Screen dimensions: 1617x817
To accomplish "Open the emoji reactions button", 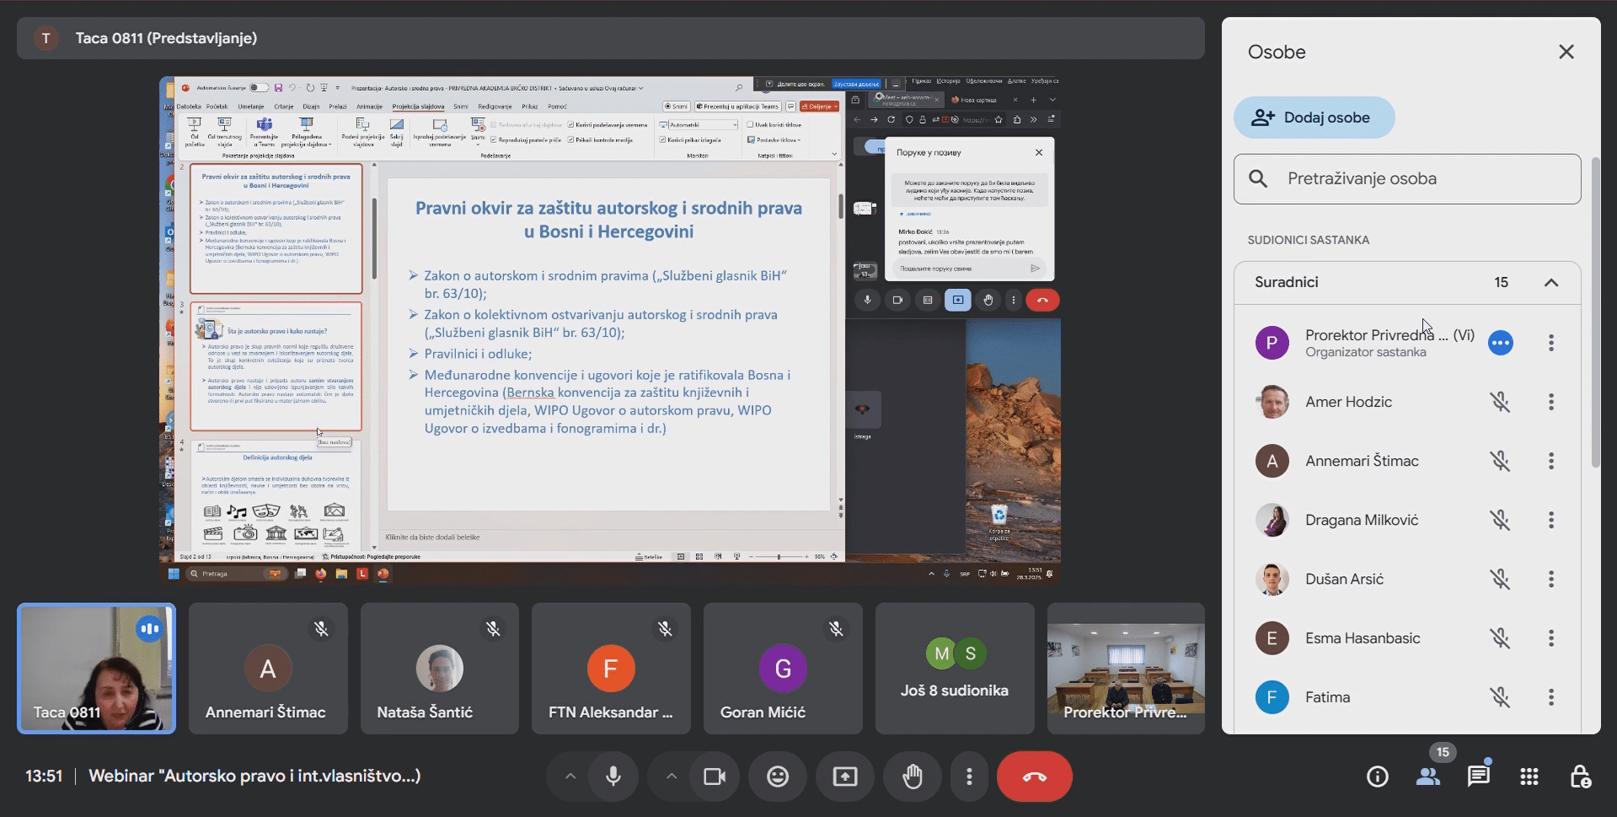I will coord(777,776).
